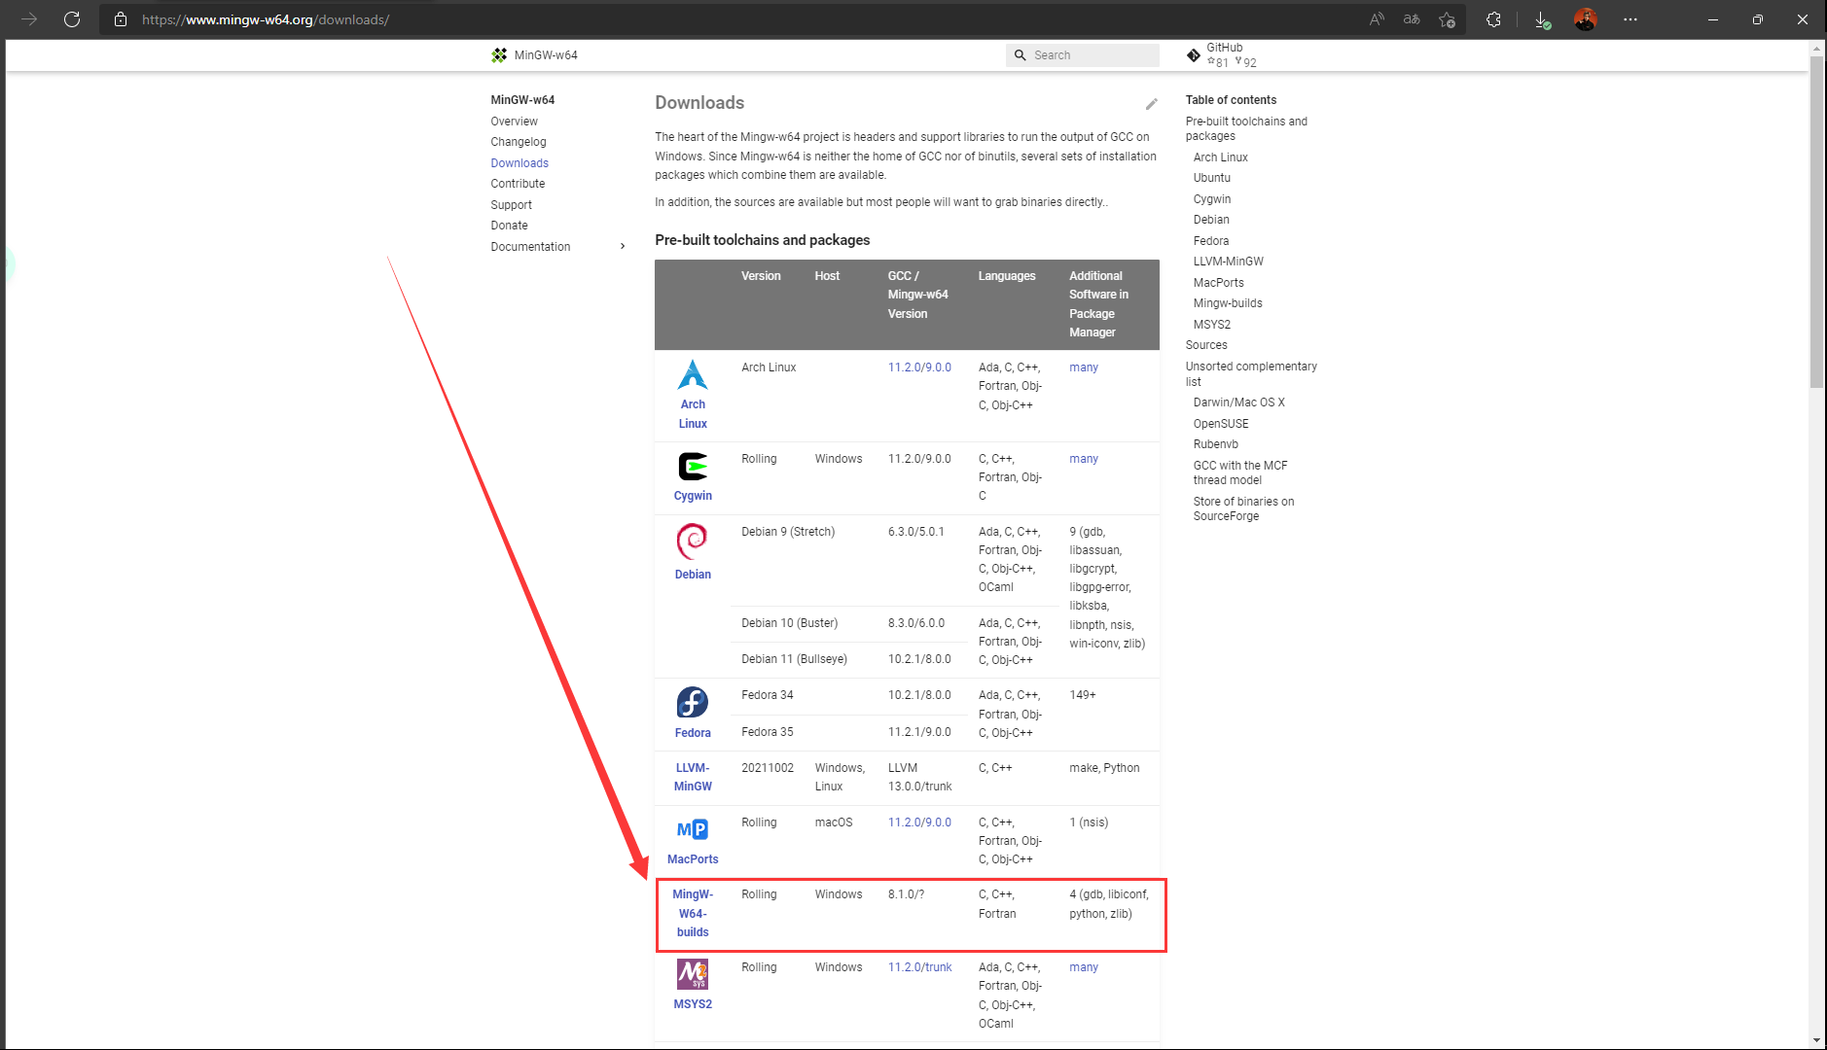Click the MSYS2 logo icon
The height and width of the screenshot is (1050, 1827).
point(693,974)
